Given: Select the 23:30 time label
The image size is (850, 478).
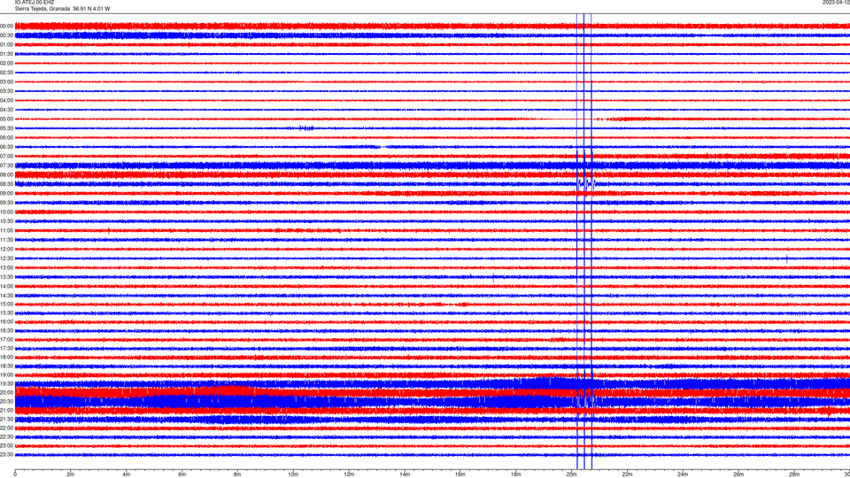Looking at the screenshot, I should 6,455.
